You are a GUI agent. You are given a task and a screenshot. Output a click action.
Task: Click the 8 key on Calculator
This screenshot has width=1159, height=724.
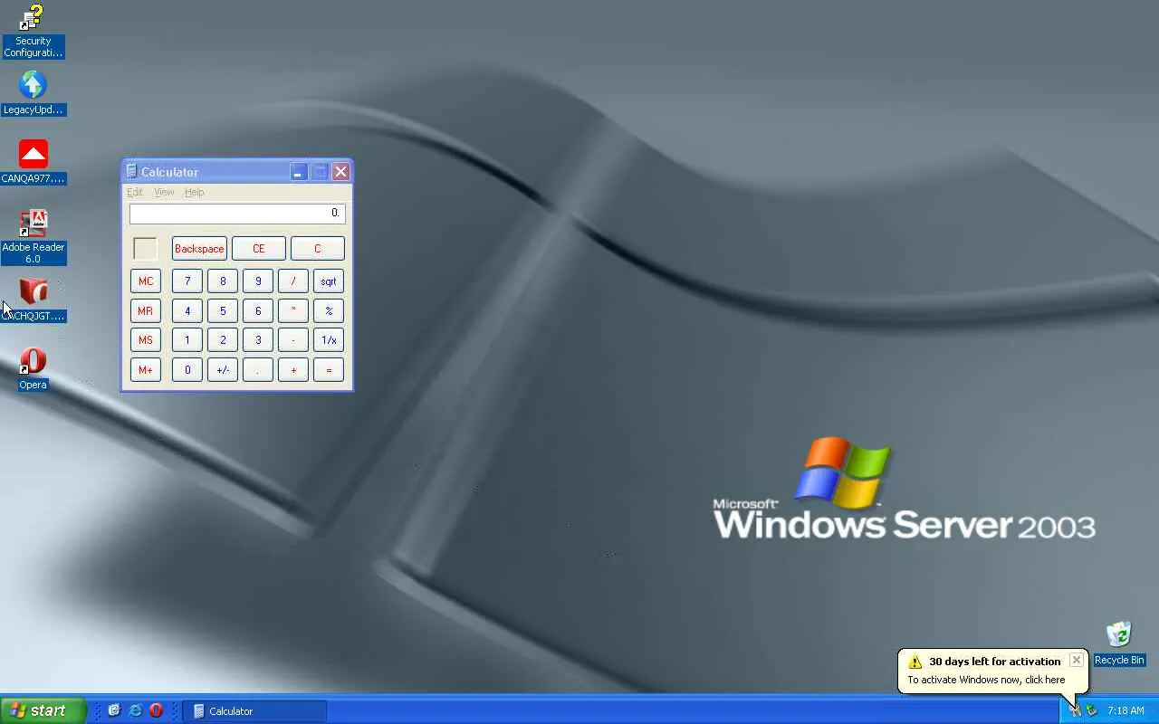pos(223,281)
